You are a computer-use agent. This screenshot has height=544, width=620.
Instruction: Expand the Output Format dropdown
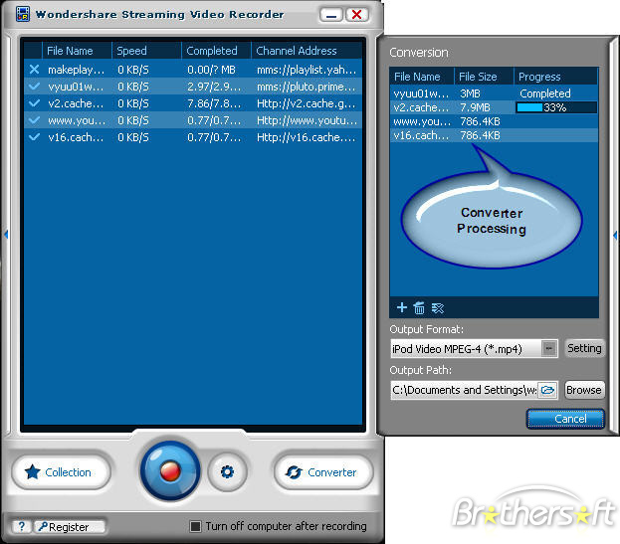tap(548, 348)
